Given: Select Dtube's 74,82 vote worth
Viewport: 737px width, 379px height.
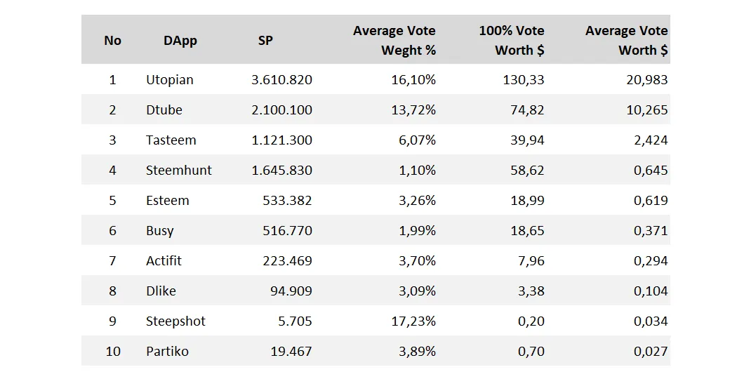Looking at the screenshot, I should pos(527,110).
